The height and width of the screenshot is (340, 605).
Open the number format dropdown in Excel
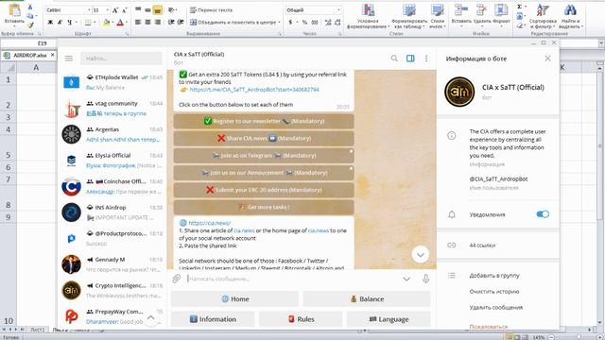338,10
